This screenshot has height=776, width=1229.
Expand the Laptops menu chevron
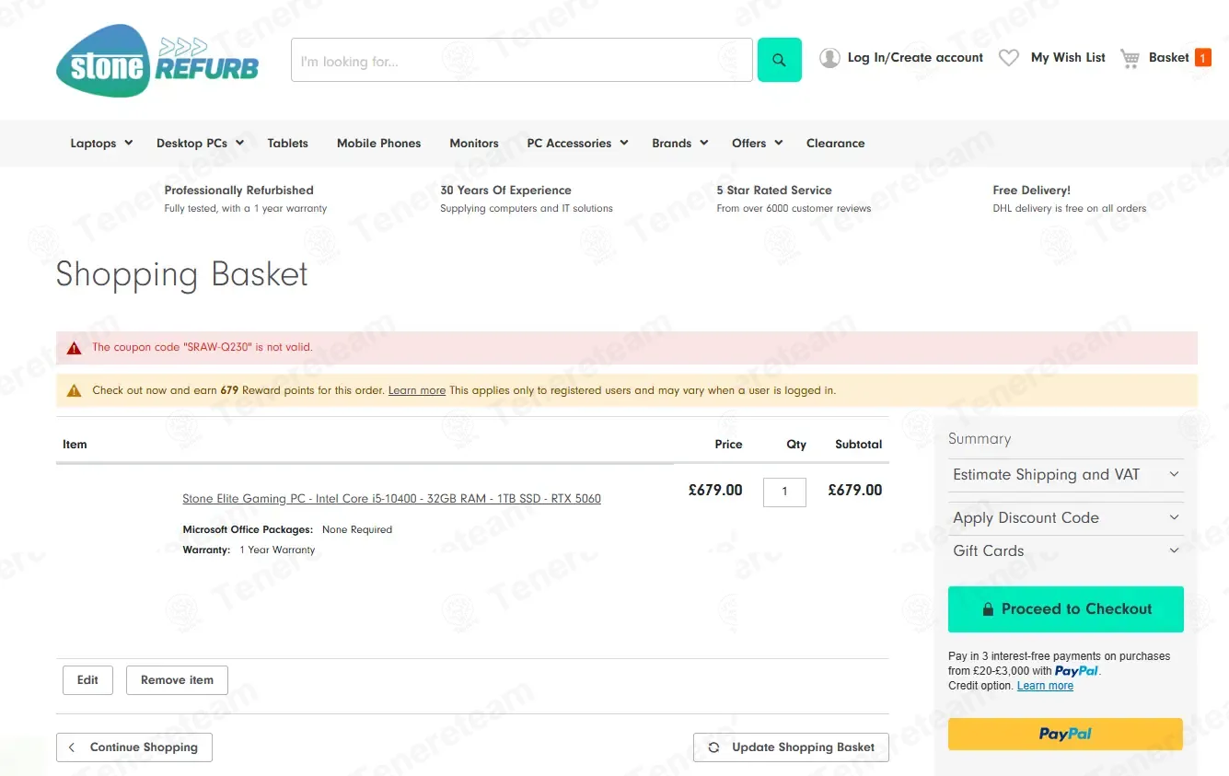(x=128, y=143)
